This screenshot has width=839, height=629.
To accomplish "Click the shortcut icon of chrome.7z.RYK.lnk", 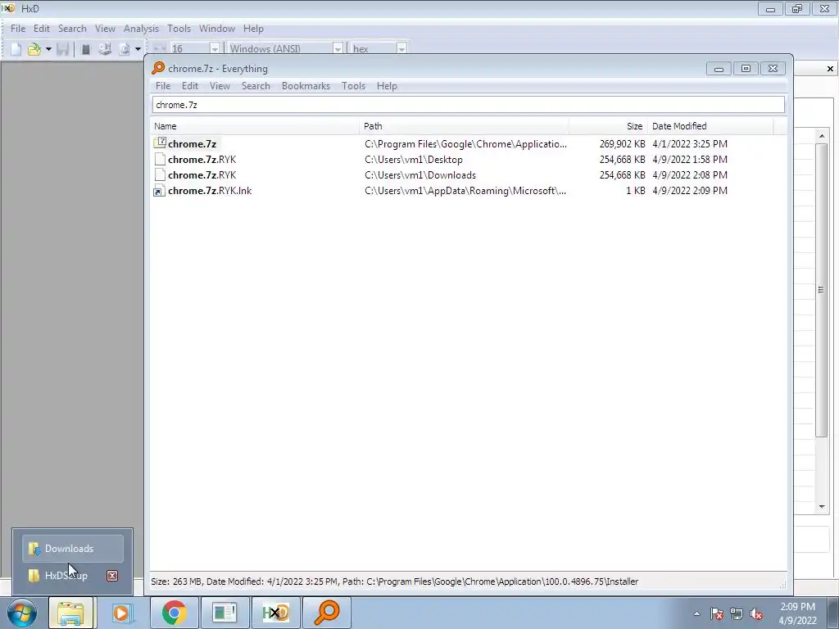I will click(x=160, y=190).
